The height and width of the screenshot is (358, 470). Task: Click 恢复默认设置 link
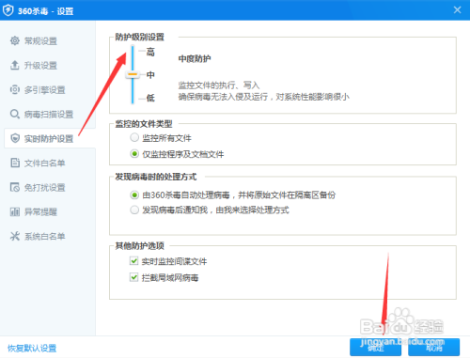(32, 348)
